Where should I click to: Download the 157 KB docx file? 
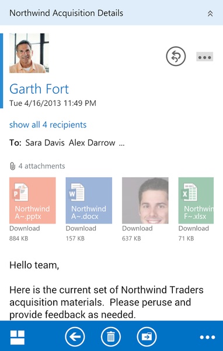pyautogui.click(x=81, y=228)
